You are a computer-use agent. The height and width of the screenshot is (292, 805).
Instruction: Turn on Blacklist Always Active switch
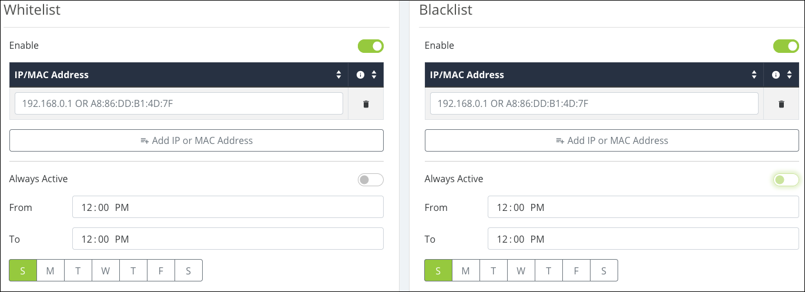tap(786, 180)
